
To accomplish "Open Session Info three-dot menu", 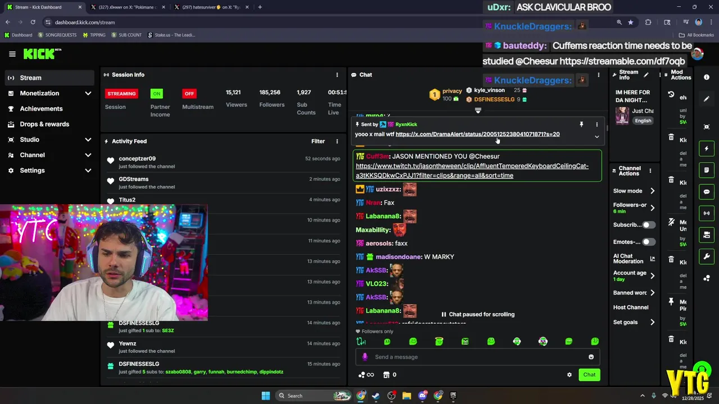I will (x=337, y=75).
